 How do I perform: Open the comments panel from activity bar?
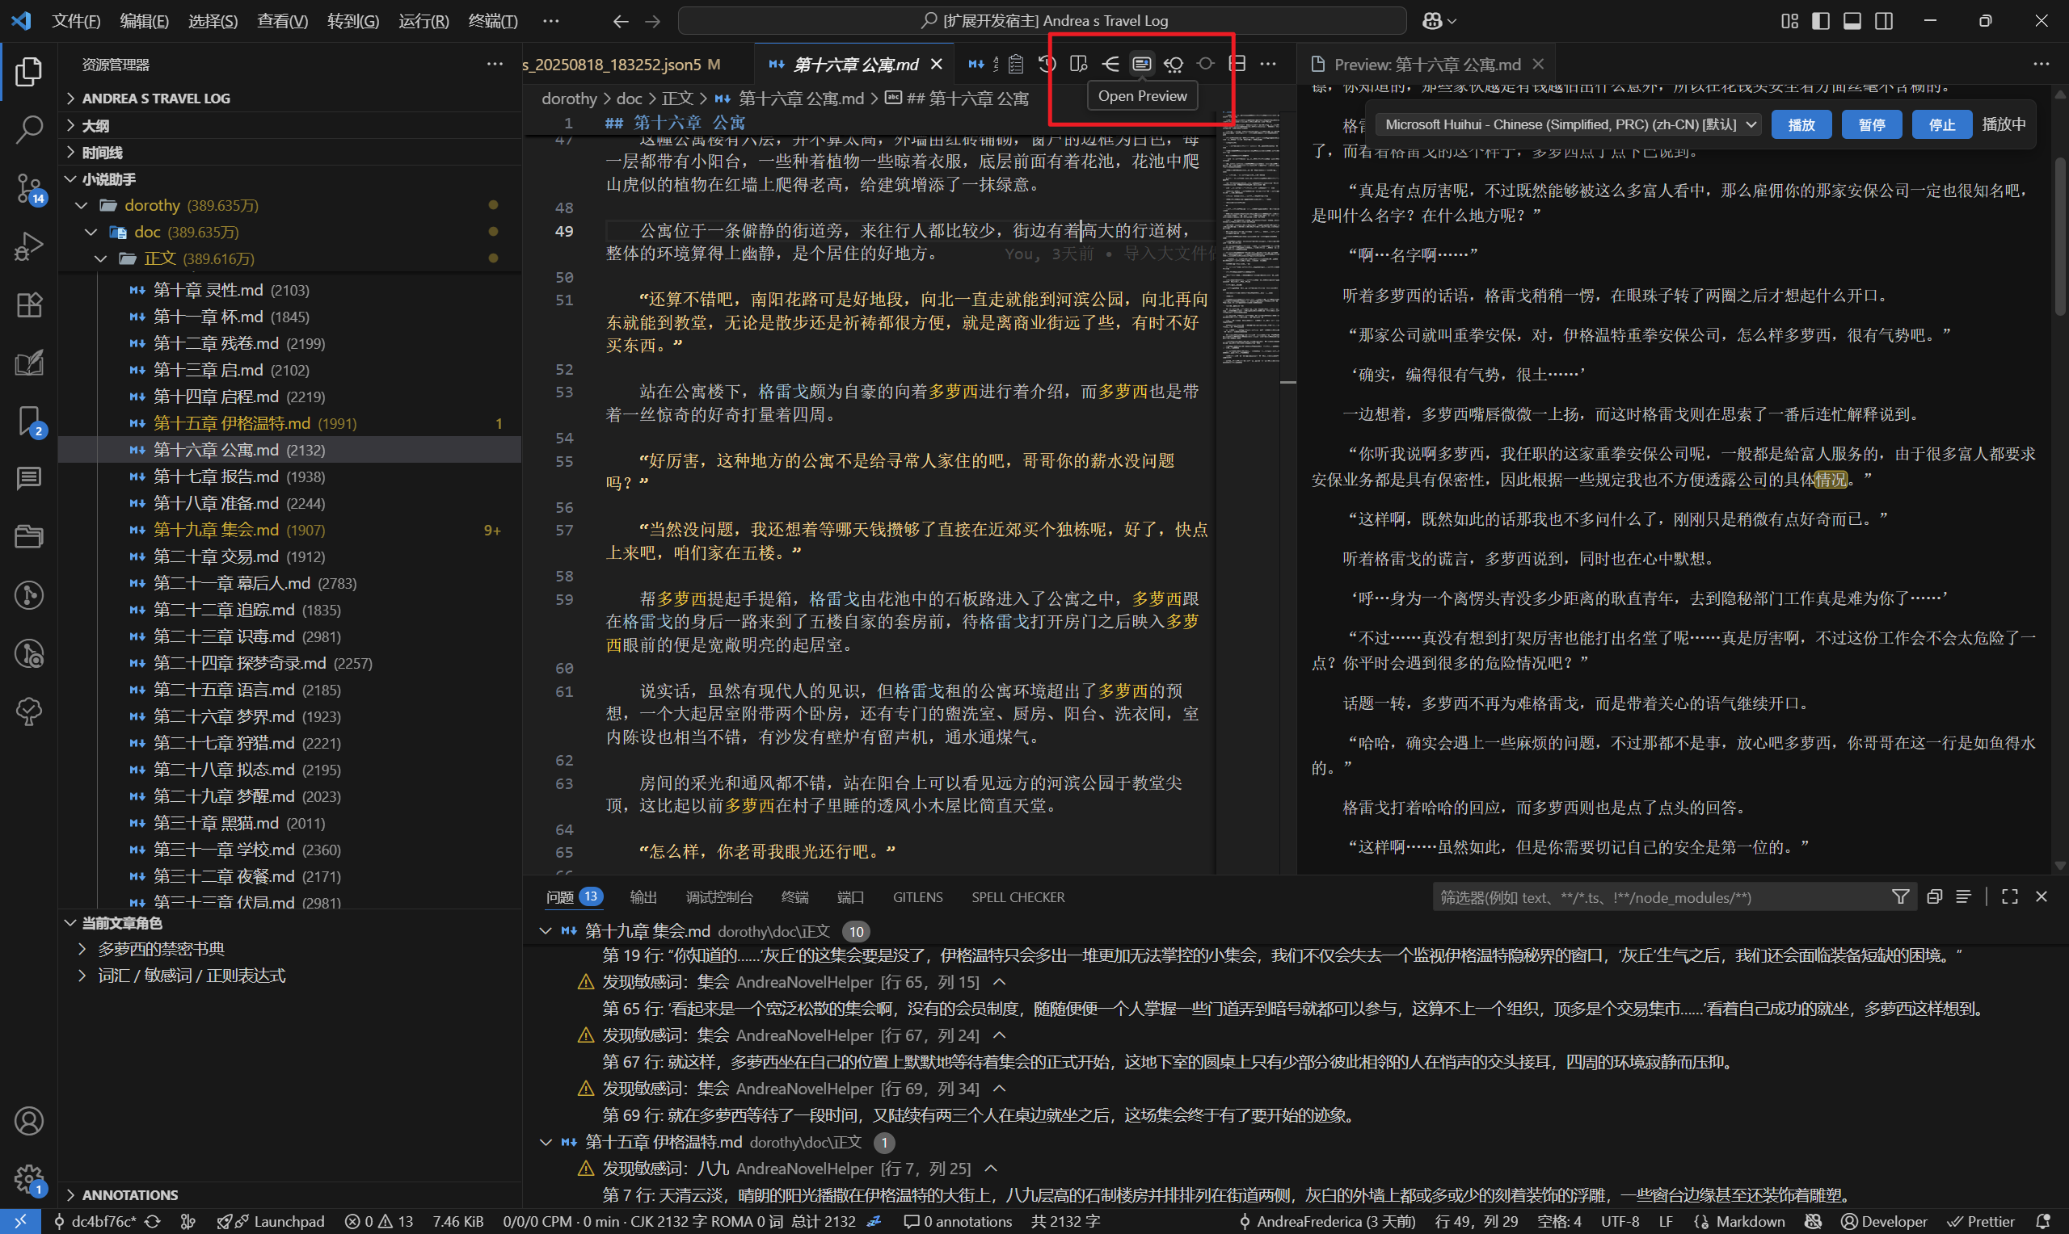tap(29, 478)
